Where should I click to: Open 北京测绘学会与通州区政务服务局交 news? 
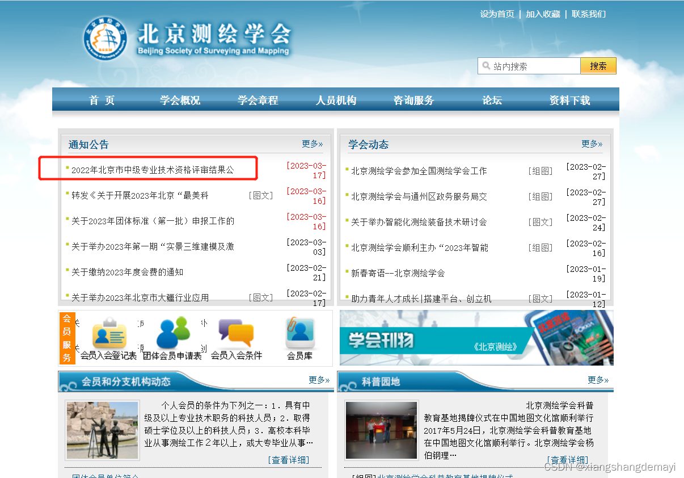419,196
